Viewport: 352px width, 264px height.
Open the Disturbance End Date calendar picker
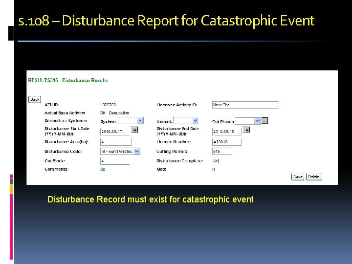(246, 130)
